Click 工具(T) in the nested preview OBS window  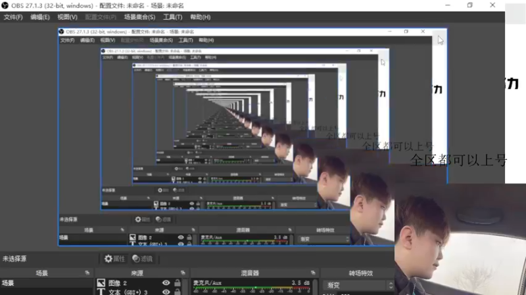coord(185,40)
